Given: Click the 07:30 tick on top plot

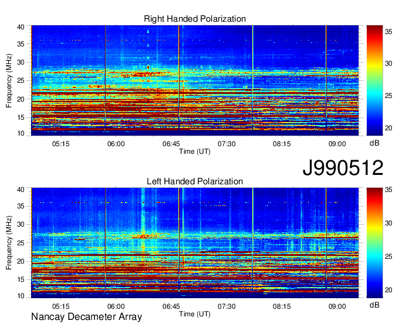Looking at the screenshot, I should tap(226, 144).
